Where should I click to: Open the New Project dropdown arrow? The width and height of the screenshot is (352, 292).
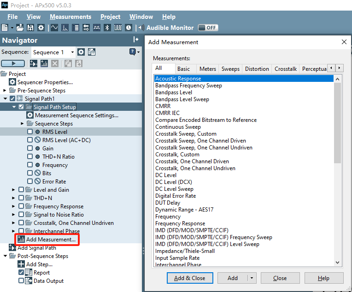tap(12, 28)
